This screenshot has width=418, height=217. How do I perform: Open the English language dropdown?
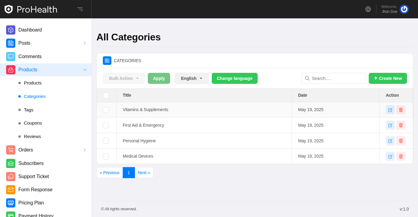click(192, 78)
